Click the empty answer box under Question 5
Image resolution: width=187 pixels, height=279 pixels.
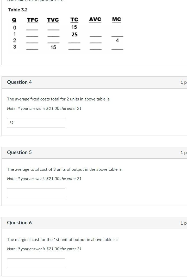36,193
